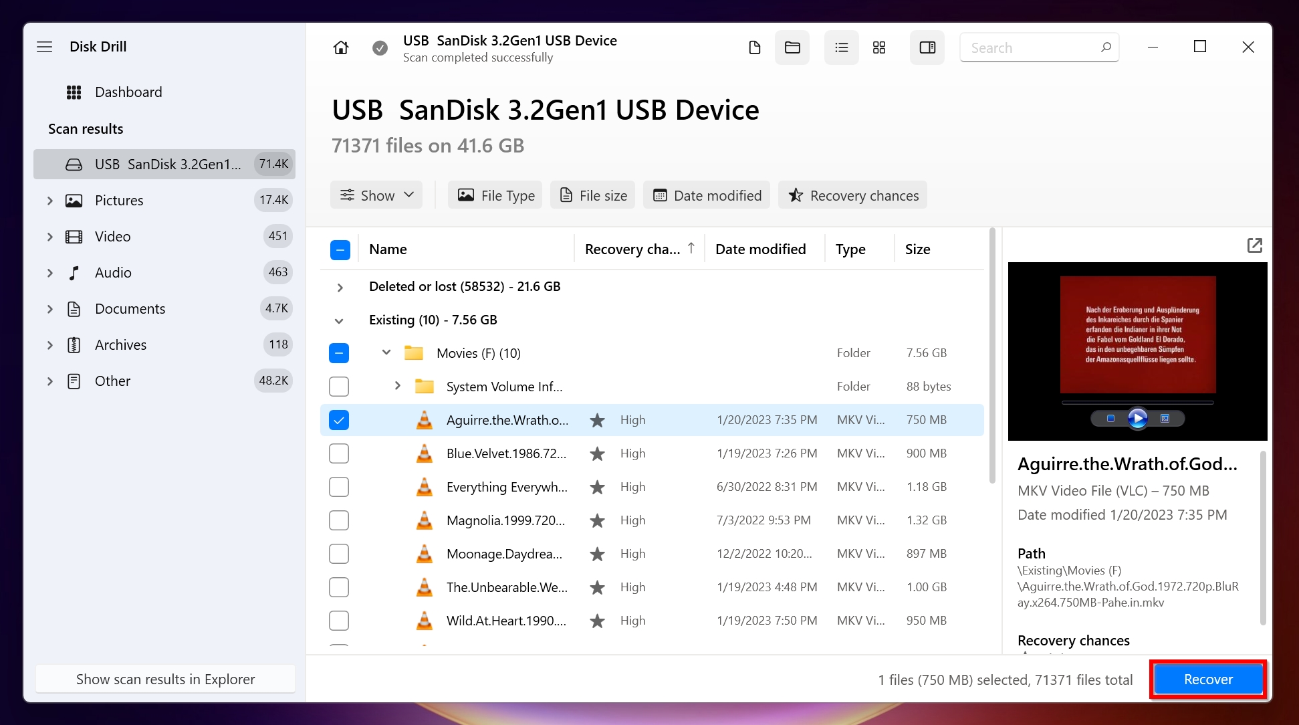The width and height of the screenshot is (1299, 725).
Task: Uncheck the Aguirre.the.Wrath file checkbox
Action: coord(339,420)
